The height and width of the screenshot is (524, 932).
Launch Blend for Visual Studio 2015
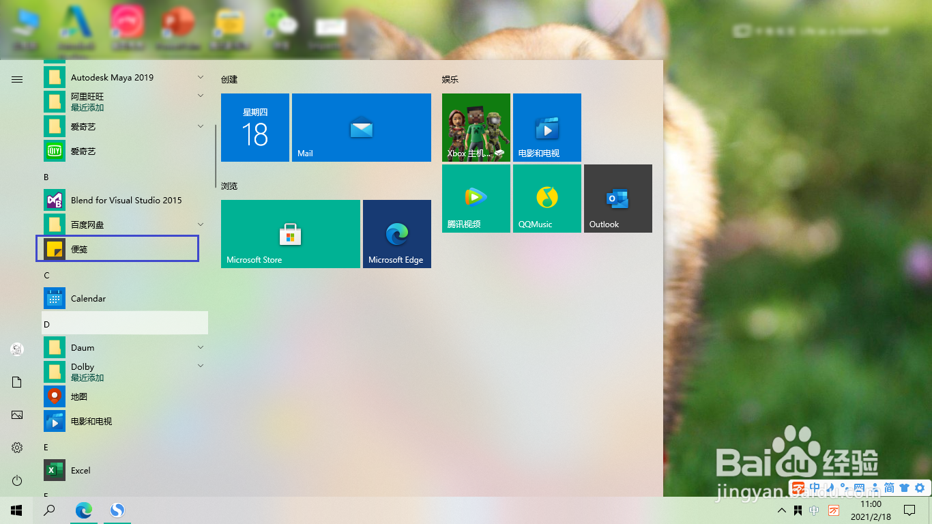[126, 200]
